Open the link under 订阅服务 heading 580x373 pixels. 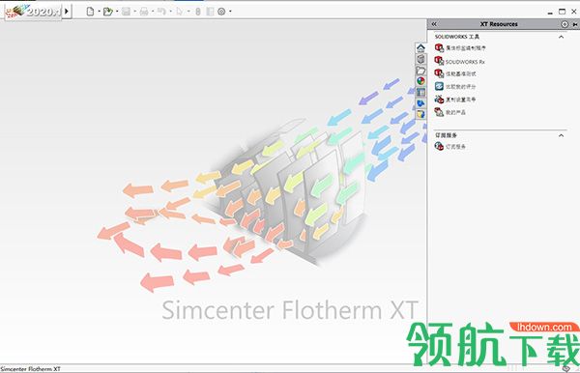pos(455,147)
